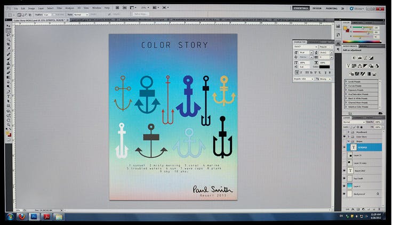
Task: Select the Painting workspace button
Action: pos(331,8)
